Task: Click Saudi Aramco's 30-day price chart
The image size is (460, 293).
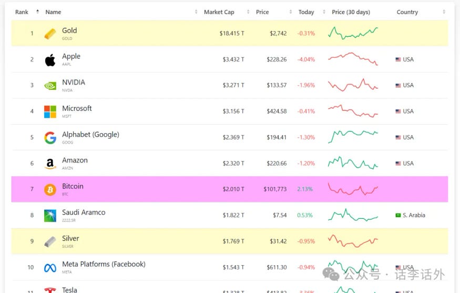Action: point(353,215)
